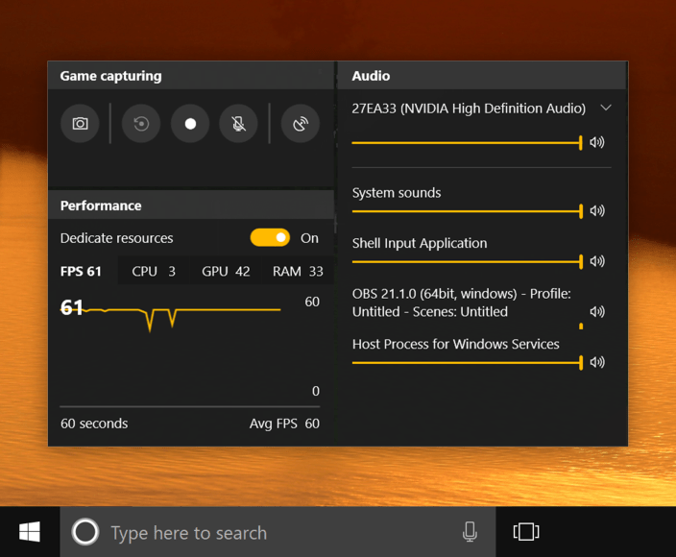The height and width of the screenshot is (557, 676).
Task: Turn off the Dedicate resources toggle
Action: pyautogui.click(x=270, y=238)
